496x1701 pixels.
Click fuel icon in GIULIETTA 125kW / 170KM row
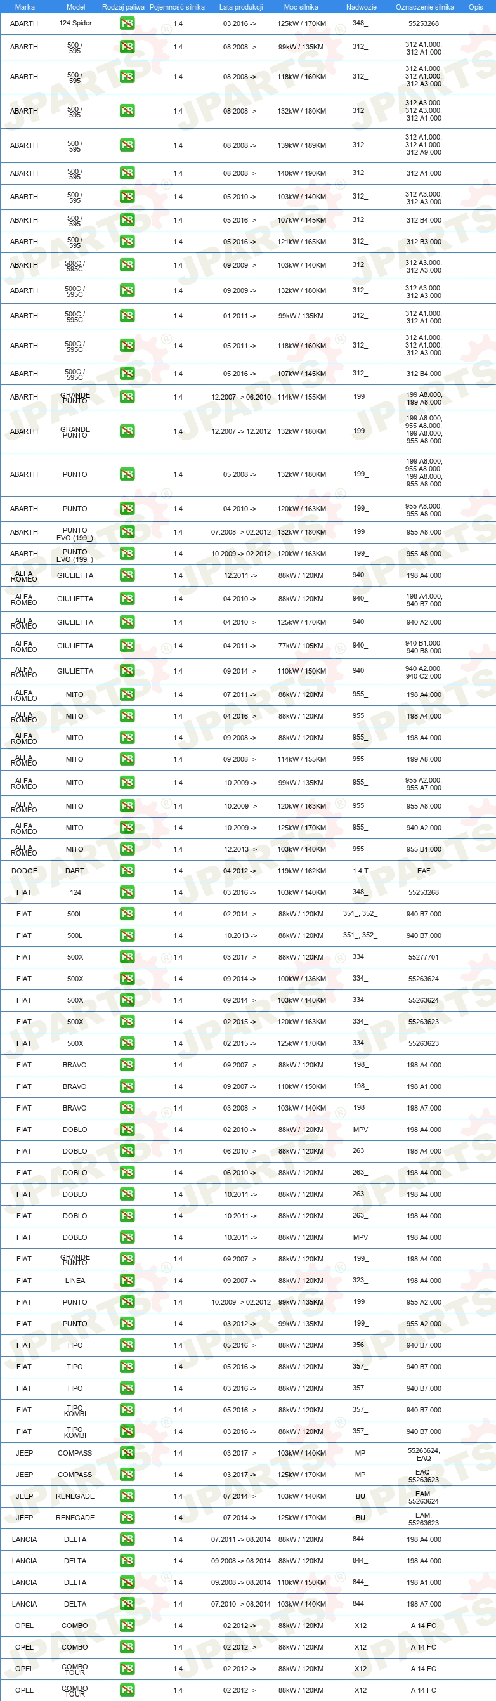pyautogui.click(x=127, y=622)
